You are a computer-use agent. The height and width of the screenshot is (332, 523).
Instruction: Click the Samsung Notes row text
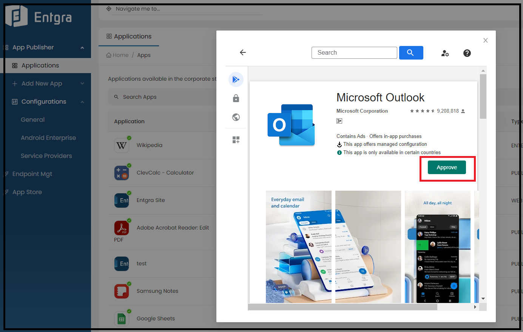pos(157,291)
